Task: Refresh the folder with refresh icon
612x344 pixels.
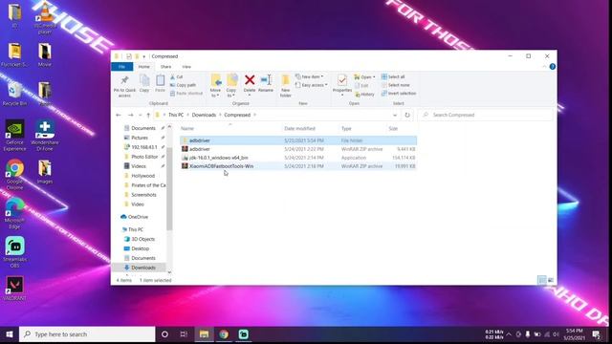Action: (x=407, y=115)
